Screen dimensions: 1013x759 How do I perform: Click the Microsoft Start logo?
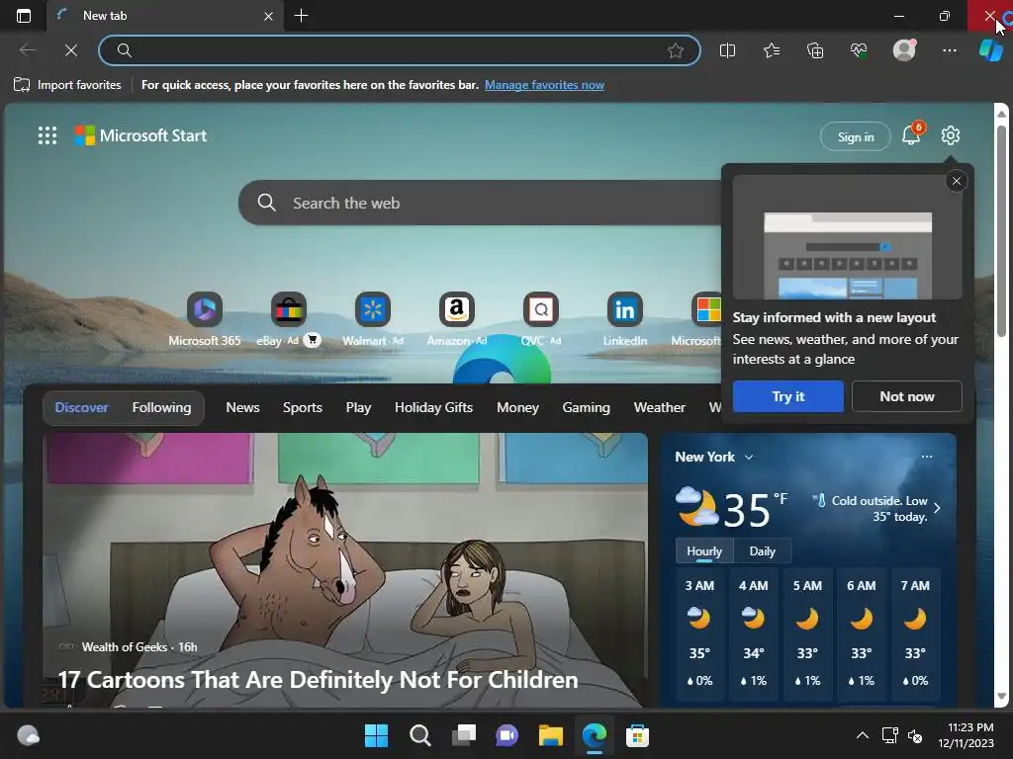tap(140, 135)
